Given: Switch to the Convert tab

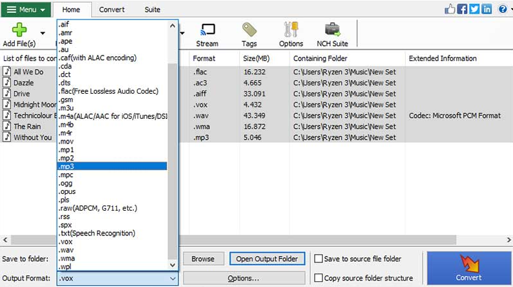Looking at the screenshot, I should (112, 10).
